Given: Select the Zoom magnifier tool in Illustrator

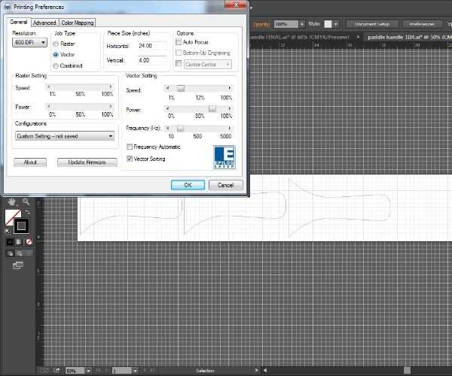Looking at the screenshot, I should [x=26, y=202].
